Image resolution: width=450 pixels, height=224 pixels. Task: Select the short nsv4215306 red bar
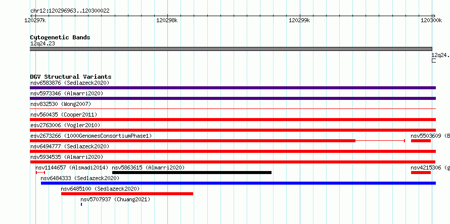(x=421, y=173)
